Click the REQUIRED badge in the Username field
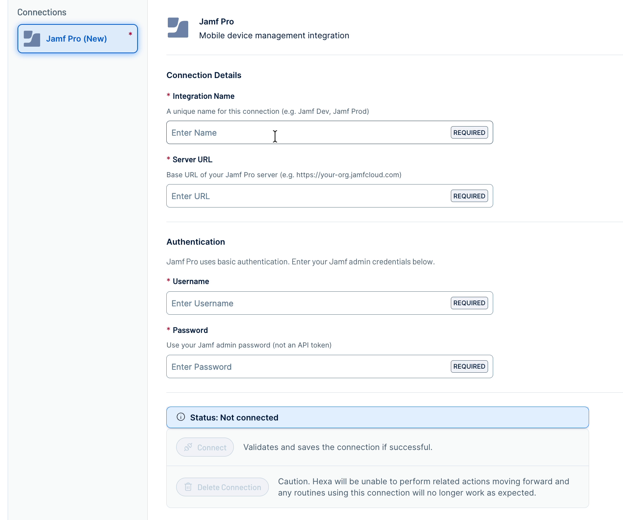The width and height of the screenshot is (623, 520). pos(469,303)
